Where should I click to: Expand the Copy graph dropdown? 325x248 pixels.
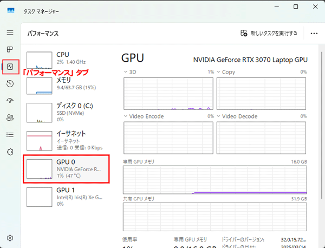click(x=219, y=72)
